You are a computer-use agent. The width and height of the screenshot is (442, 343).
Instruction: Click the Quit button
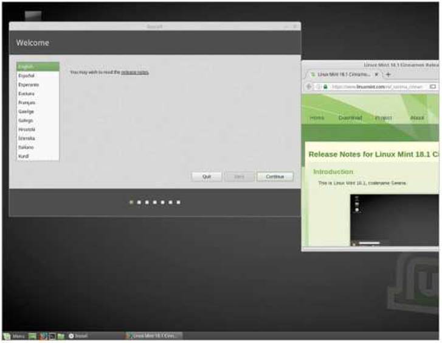click(x=207, y=177)
